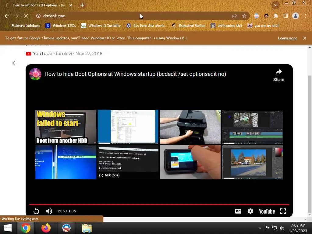This screenshot has height=234, width=312.
Task: Launch Firefox from the taskbar
Action: (x=46, y=228)
